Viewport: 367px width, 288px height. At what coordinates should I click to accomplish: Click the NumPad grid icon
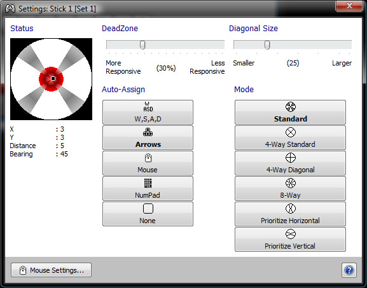point(148,183)
